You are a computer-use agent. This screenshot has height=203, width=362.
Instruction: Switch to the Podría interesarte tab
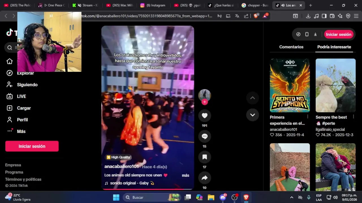334,47
